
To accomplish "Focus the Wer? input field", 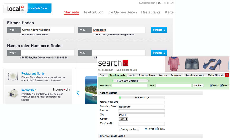I will pyautogui.click(x=48, y=53).
